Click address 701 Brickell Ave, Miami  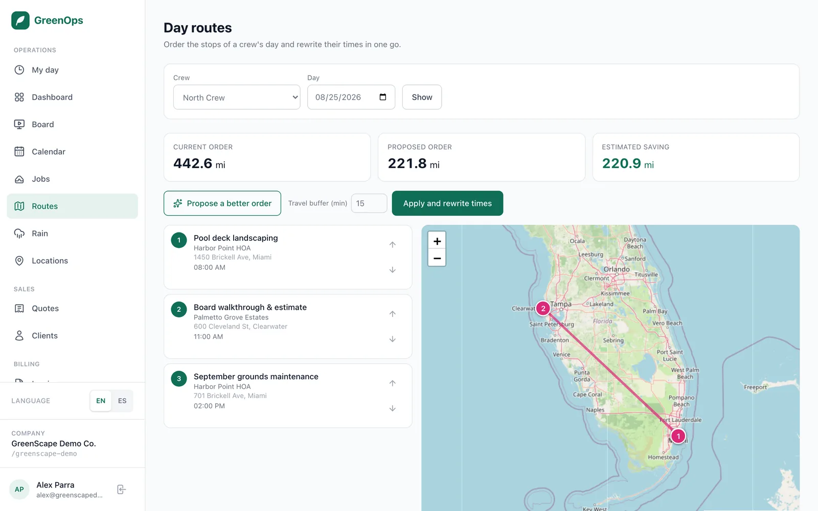tap(230, 396)
